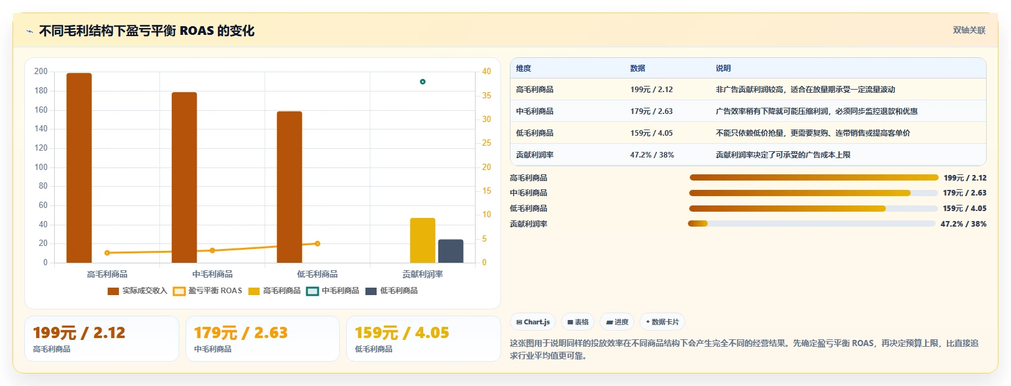The width and height of the screenshot is (1011, 386).
Task: Click the description paragraph starting 这张图用于说明
Action: pyautogui.click(x=744, y=349)
